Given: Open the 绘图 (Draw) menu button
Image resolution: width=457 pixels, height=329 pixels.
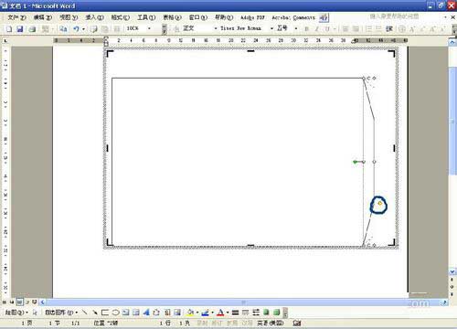Looking at the screenshot, I should pyautogui.click(x=16, y=313).
